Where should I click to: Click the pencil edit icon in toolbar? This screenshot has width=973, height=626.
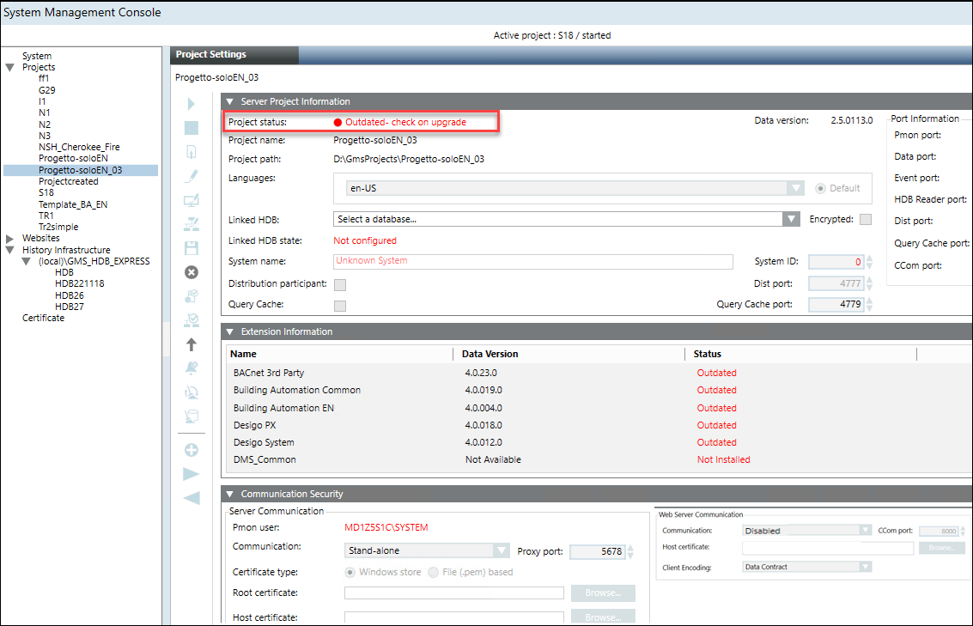[x=191, y=176]
